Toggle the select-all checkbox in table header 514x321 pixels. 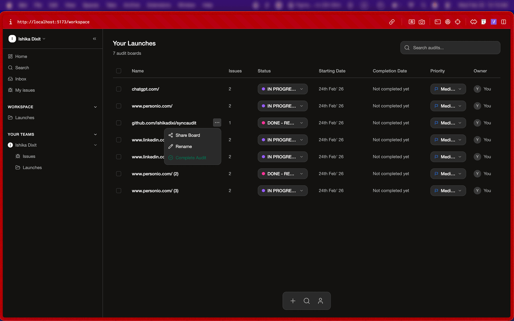click(x=118, y=71)
